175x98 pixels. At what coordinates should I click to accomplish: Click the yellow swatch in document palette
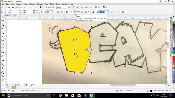pos(14,87)
